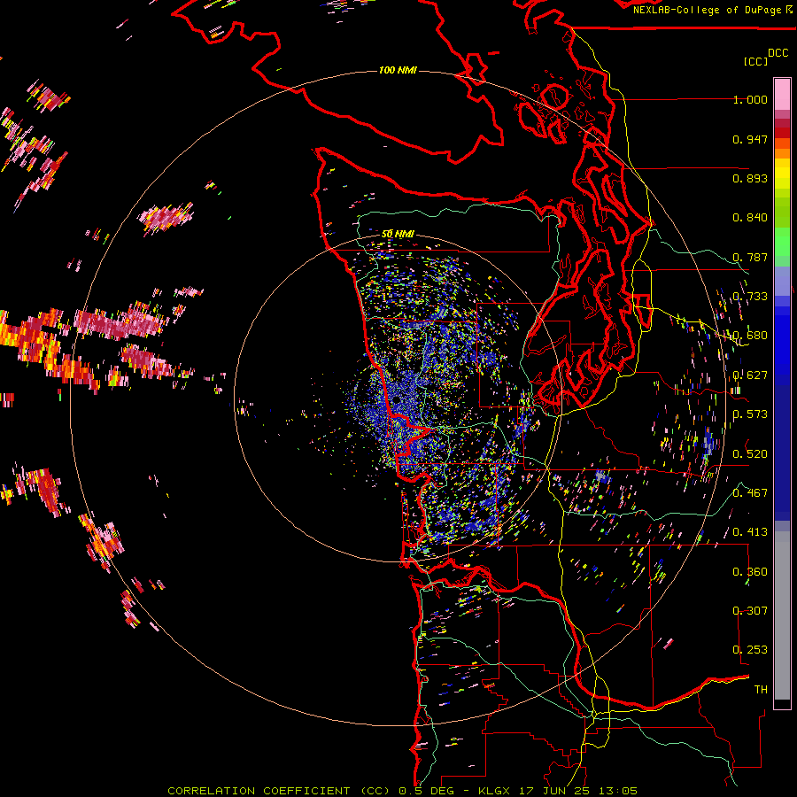Click the 0.680 scale value
The height and width of the screenshot is (797, 797).
pos(750,336)
